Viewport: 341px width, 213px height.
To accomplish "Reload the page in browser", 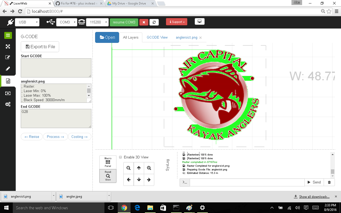I will tap(20, 11).
